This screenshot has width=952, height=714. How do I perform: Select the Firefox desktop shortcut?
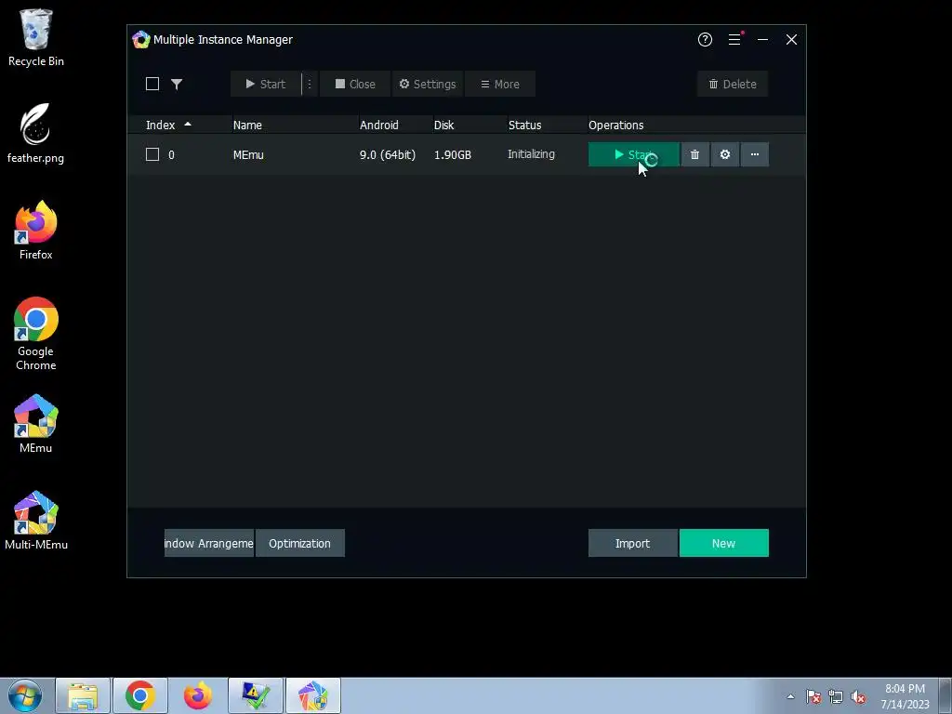[x=36, y=231]
